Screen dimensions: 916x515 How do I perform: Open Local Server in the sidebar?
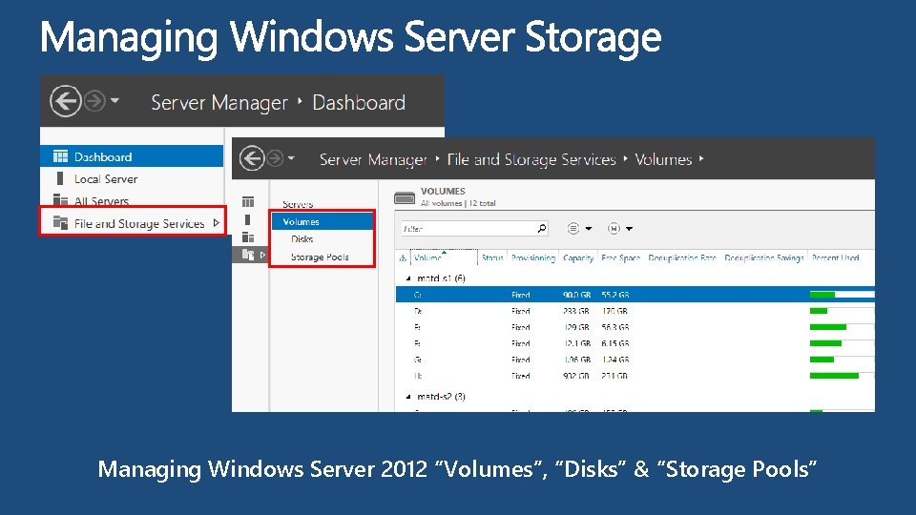106,178
